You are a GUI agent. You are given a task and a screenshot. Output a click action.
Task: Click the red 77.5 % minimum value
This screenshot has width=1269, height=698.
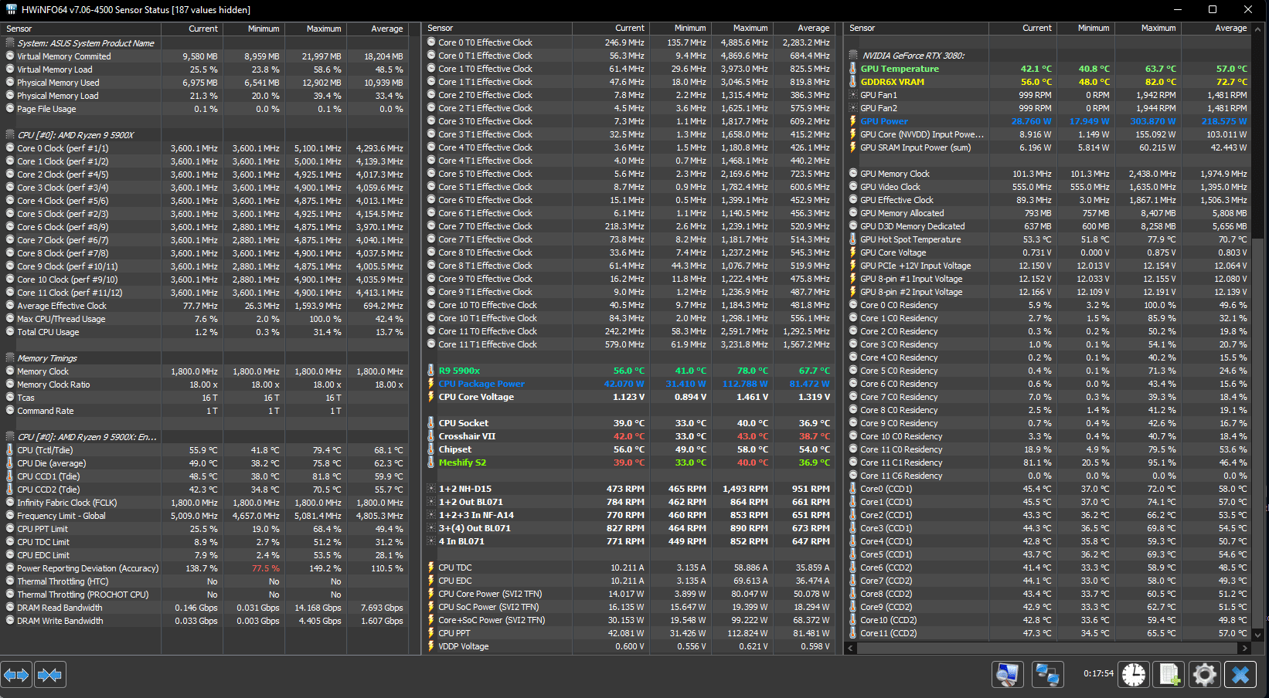tap(266, 568)
